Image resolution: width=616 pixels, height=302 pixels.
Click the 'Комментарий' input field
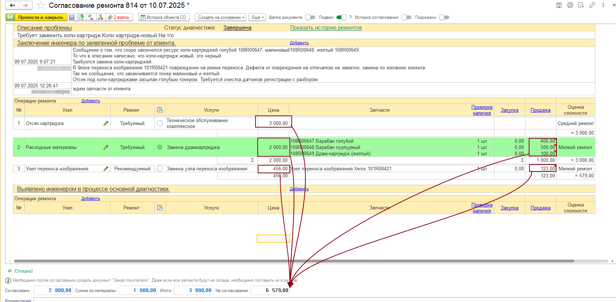325,300
